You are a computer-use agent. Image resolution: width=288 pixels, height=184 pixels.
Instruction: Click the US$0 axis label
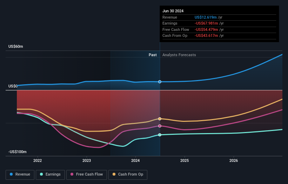point(13,86)
